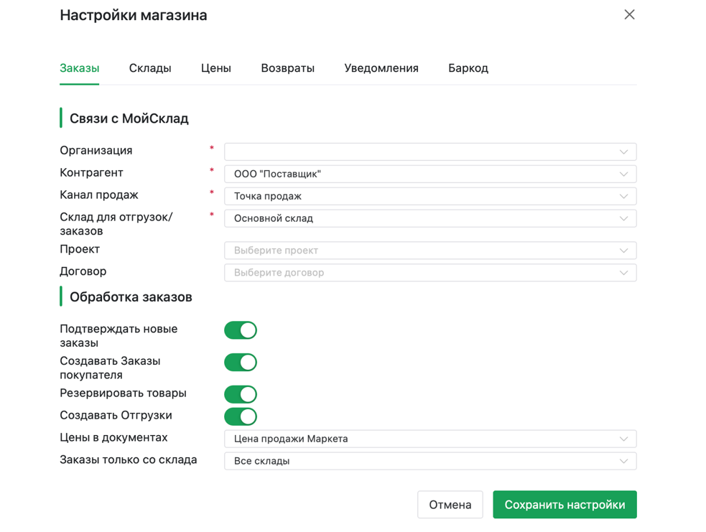
Task: Close the store settings dialog
Action: tap(629, 14)
